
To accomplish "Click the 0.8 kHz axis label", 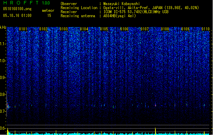I will tap(3, 94).
